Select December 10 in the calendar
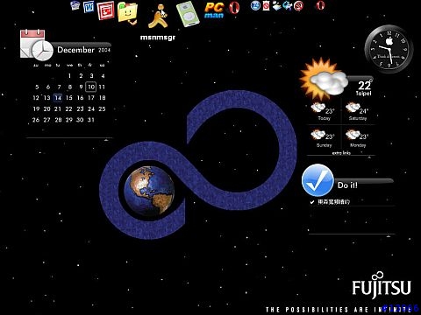Screen dimensions: 421x315 click(91, 87)
